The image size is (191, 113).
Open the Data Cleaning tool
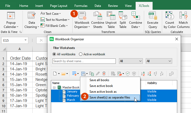click(x=32, y=20)
